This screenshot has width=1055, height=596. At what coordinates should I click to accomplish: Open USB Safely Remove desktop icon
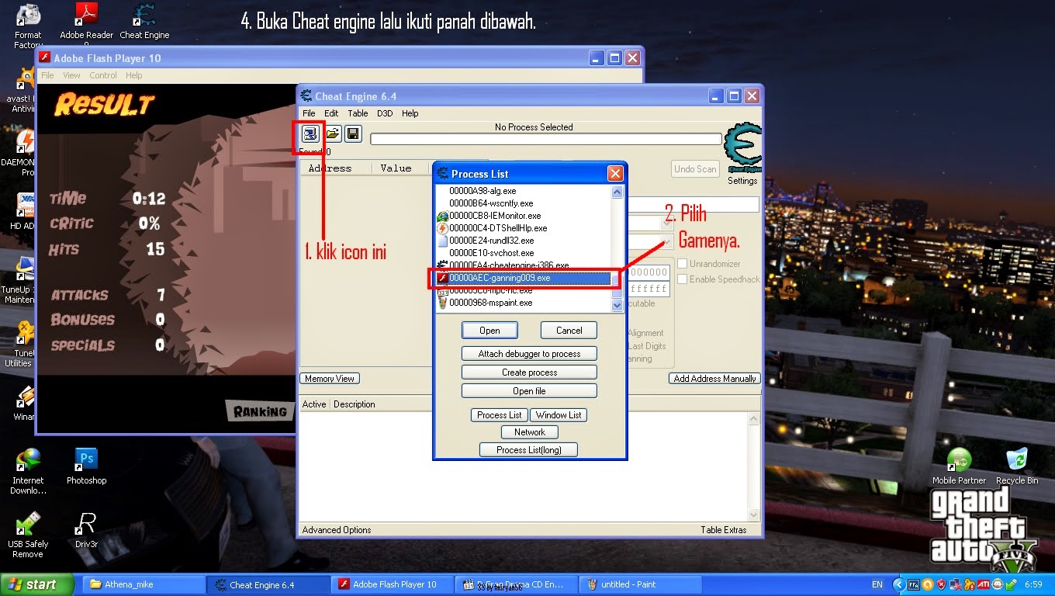[x=28, y=534]
